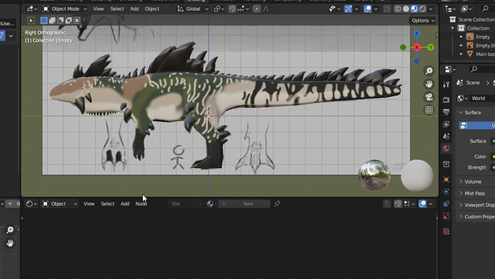Click the Options button in viewport
Viewport: 495px width, 279px height.
point(422,20)
